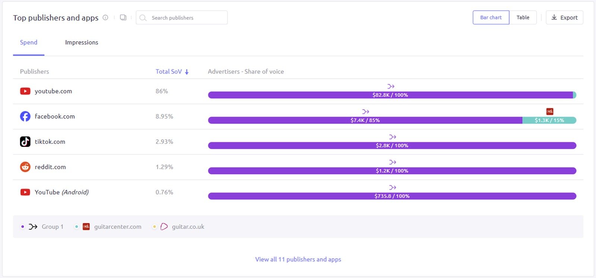Toggle guitarcenter.com in the legend
The height and width of the screenshot is (278, 596).
pyautogui.click(x=112, y=227)
